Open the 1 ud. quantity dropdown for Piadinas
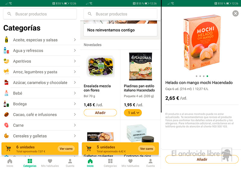Viewport: 241px width, 169px height. pos(133,113)
